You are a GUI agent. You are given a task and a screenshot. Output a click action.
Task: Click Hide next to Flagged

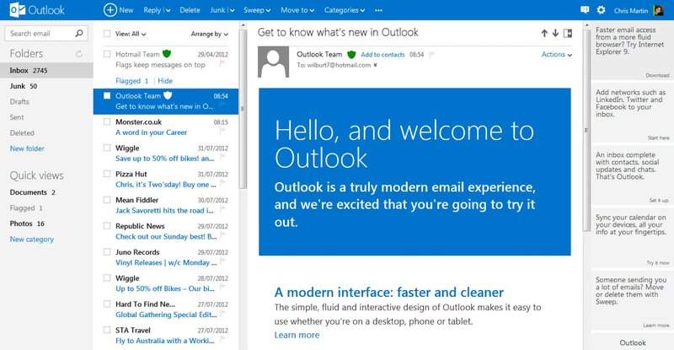coord(165,80)
